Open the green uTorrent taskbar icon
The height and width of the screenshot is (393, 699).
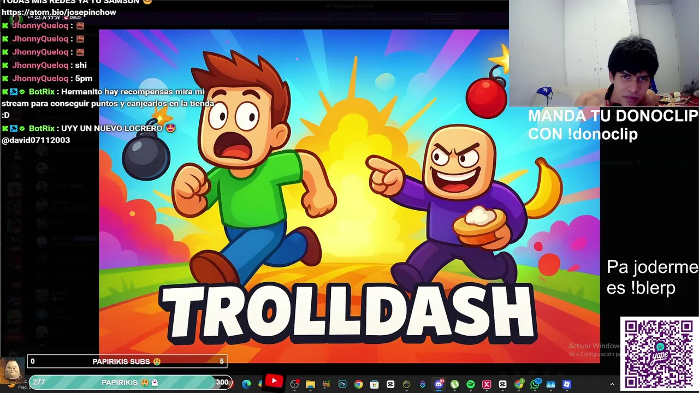click(454, 384)
